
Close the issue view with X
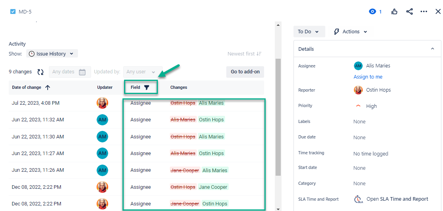coord(438,12)
